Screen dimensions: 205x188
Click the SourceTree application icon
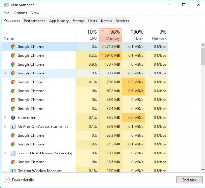pyautogui.click(x=13, y=118)
